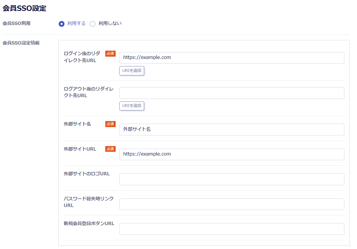
Task: Click the 会員SSO設定情報 label
Action: 21,43
